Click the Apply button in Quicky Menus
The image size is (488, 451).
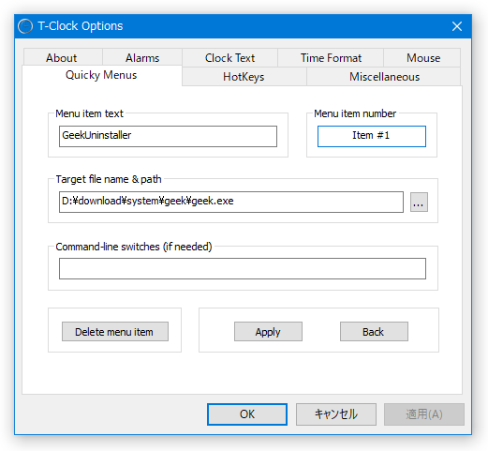(268, 332)
